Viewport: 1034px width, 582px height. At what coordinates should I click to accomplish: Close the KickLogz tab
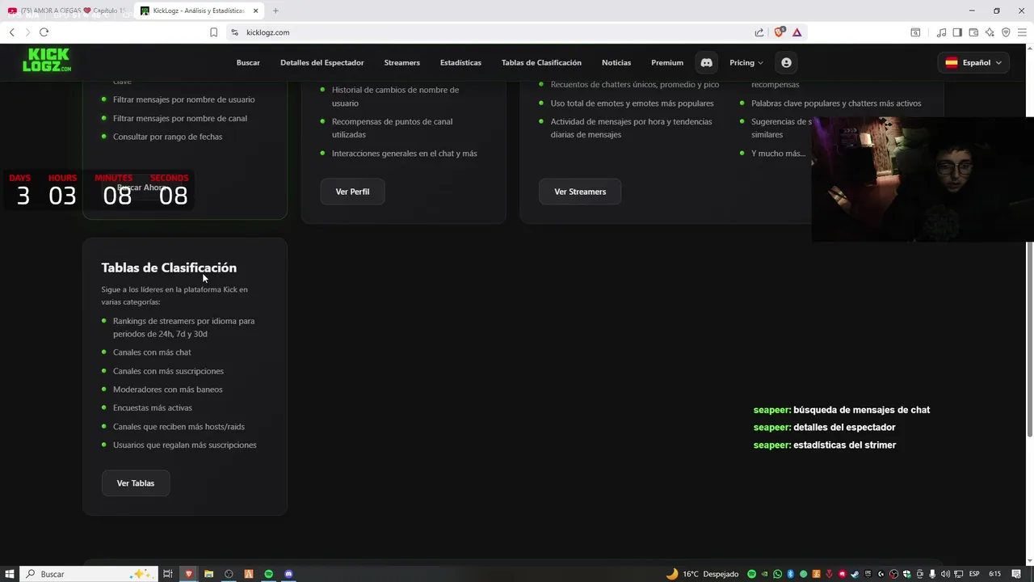(x=255, y=11)
